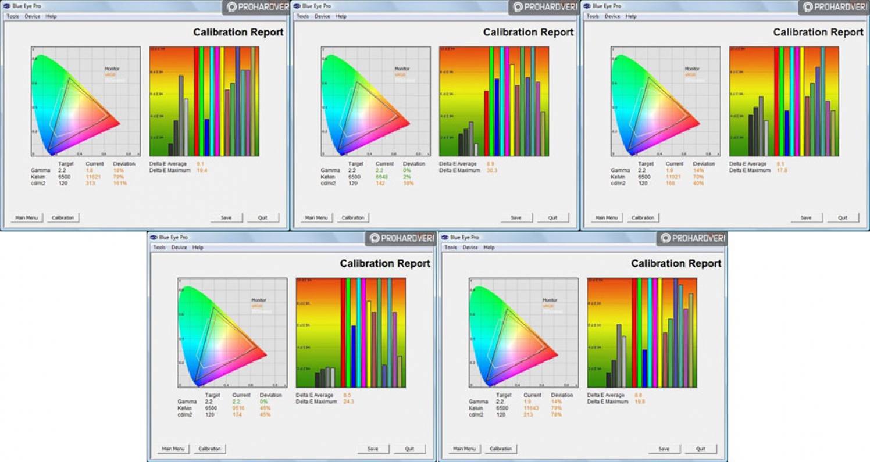Save the report showing 213 cd/m2
The width and height of the screenshot is (870, 462).
(x=664, y=449)
